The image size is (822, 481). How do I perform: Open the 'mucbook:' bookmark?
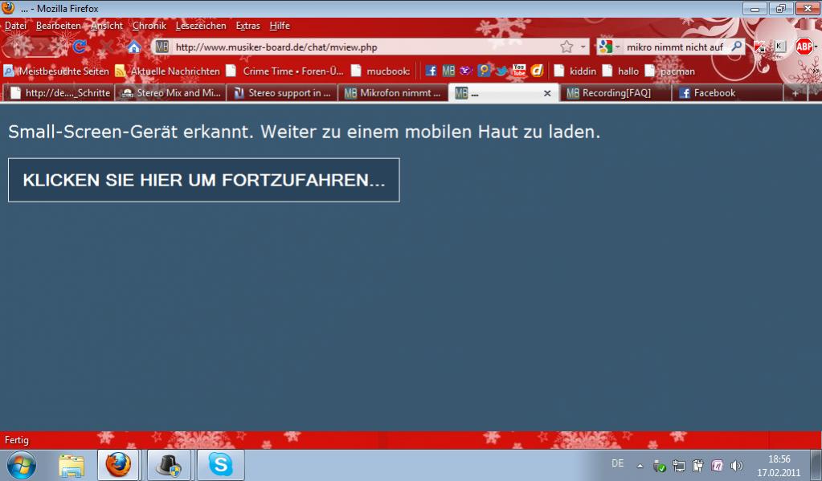pos(381,71)
